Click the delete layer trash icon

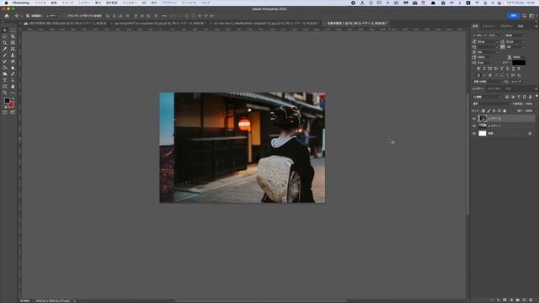531,300
